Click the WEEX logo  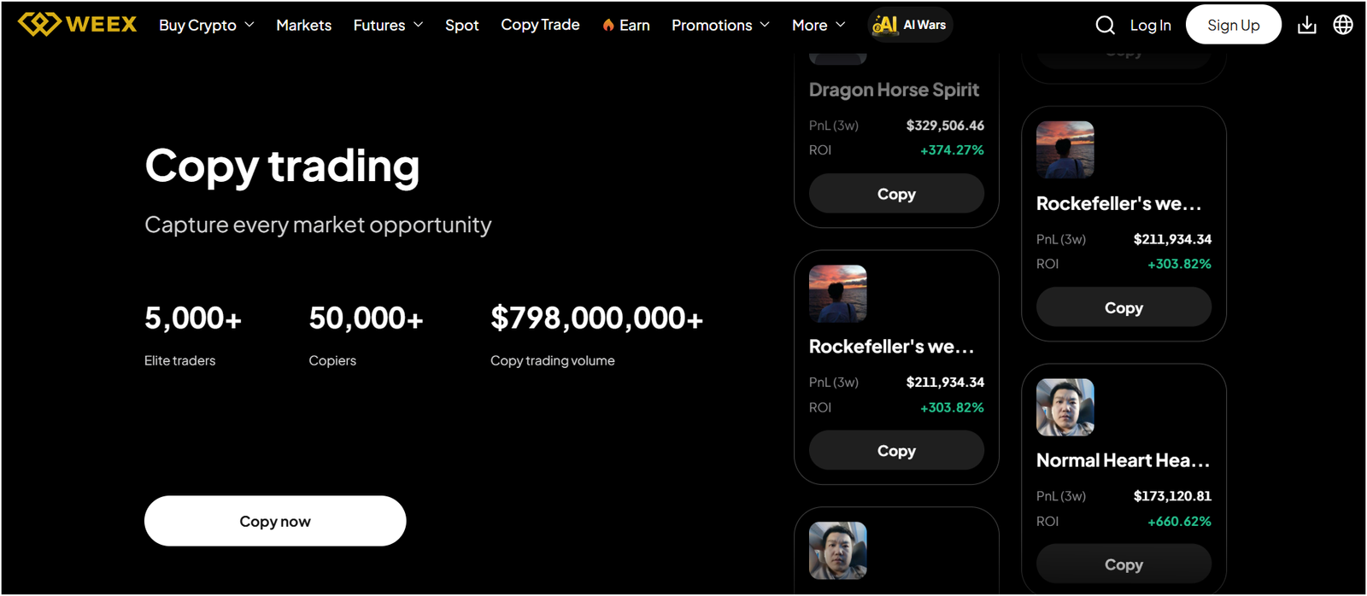click(x=77, y=24)
